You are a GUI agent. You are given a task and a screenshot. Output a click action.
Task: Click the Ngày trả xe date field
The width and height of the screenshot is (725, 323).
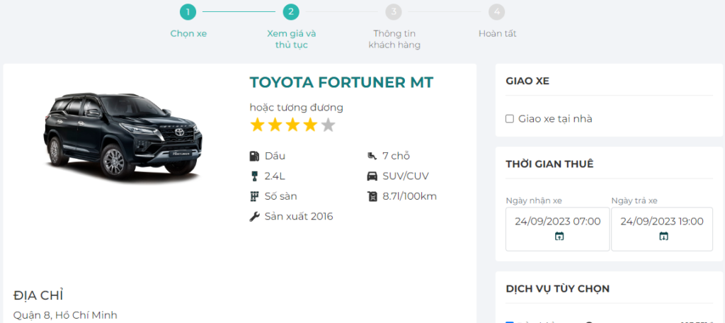coord(662,222)
